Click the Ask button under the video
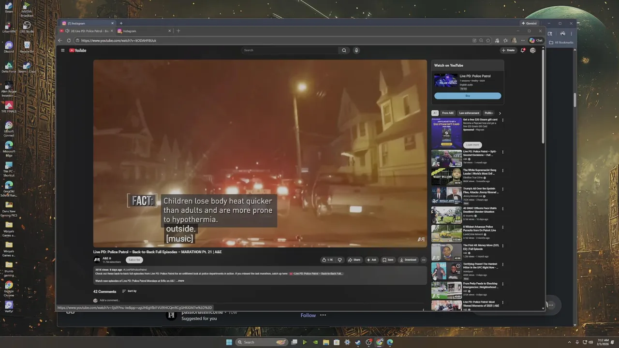Image resolution: width=619 pixels, height=348 pixels. click(x=371, y=260)
